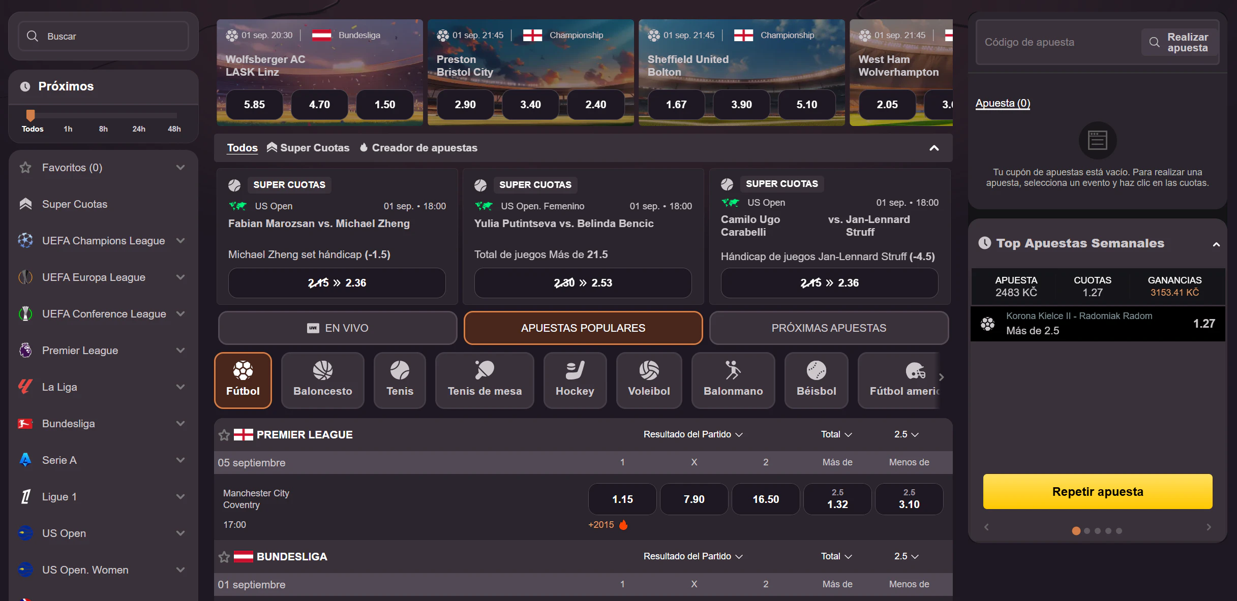1237x601 pixels.
Task: Click the Super Cuotas sidebar icon
Action: click(x=25, y=204)
